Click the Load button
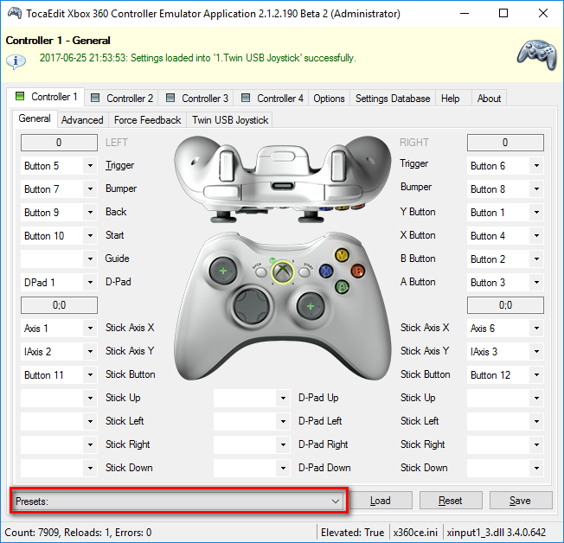The height and width of the screenshot is (543, 564). pos(381,501)
